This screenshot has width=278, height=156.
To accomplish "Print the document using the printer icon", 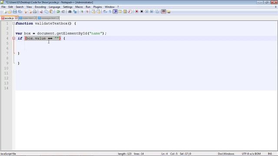I will tap(35, 12).
